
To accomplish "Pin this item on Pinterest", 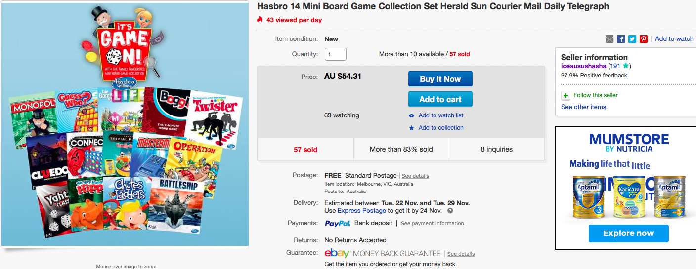I will click(644, 39).
